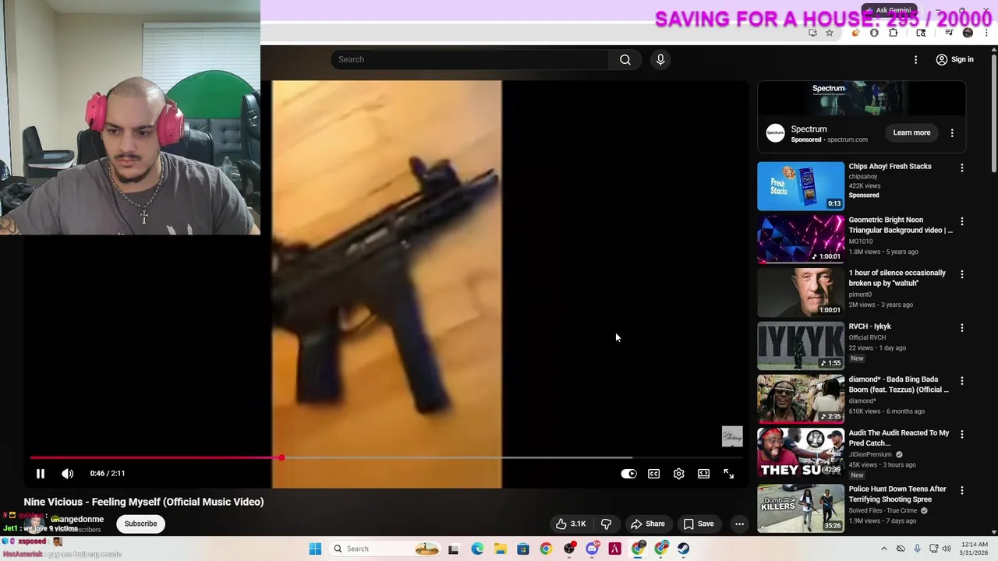Image resolution: width=998 pixels, height=561 pixels.
Task: Open options for Bada Bing Bada Boom video
Action: coord(961,381)
